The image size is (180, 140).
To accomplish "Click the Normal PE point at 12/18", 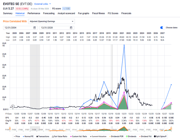I will (104, 82).
